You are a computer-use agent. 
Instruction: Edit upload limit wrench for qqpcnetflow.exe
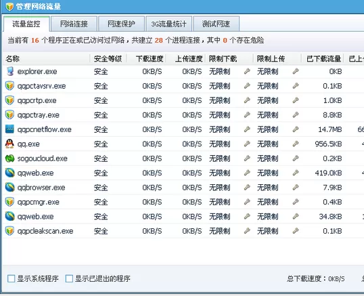(x=296, y=129)
